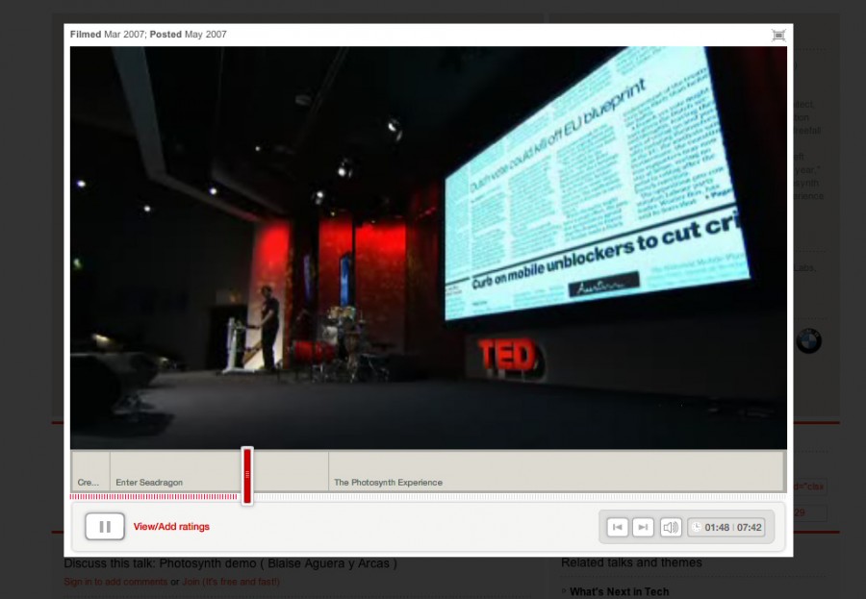
Task: Click the 01:48 elapsed time display
Action: pos(718,527)
